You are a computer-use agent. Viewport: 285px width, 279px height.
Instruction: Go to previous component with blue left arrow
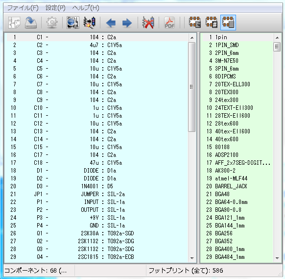click(111, 23)
